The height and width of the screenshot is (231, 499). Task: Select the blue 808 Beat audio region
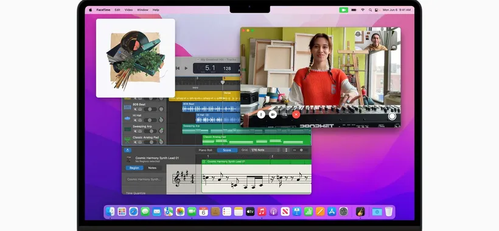coord(211,107)
